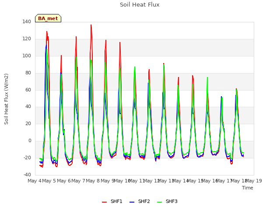This screenshot has height=210, width=280.
Task: Toggle the SHF1 series in the legend
Action: [112, 201]
